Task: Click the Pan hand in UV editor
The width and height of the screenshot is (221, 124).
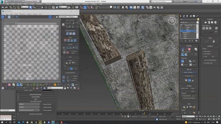Action: tap(65, 88)
